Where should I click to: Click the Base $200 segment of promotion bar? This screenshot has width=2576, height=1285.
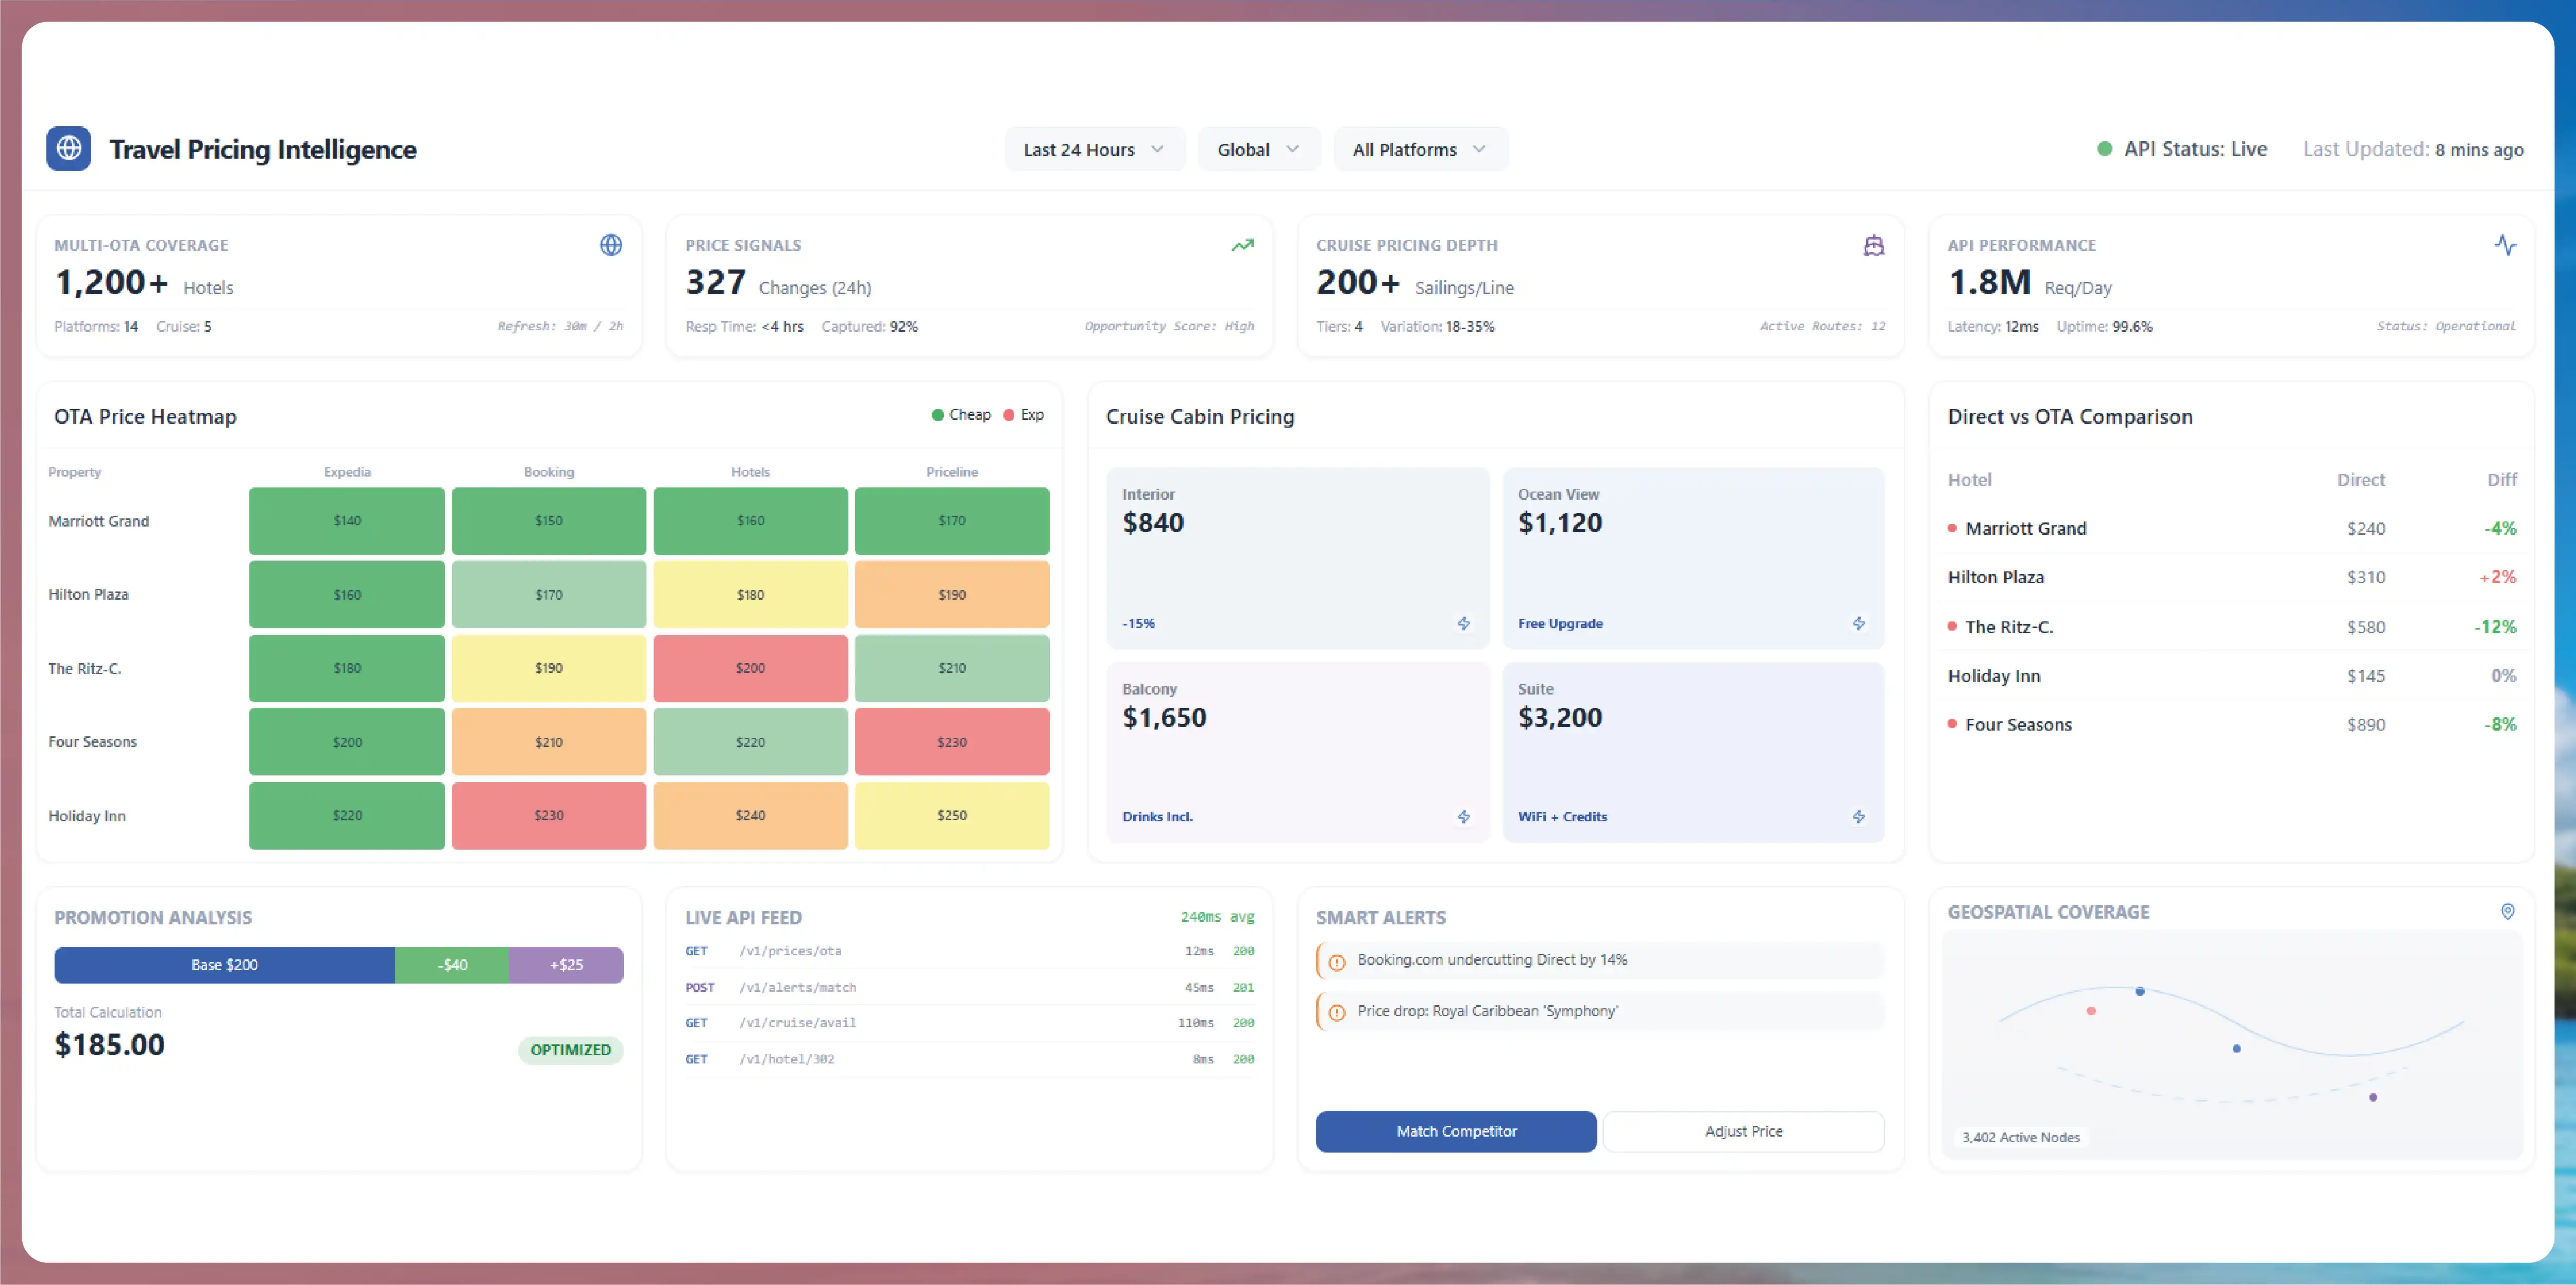[x=224, y=965]
